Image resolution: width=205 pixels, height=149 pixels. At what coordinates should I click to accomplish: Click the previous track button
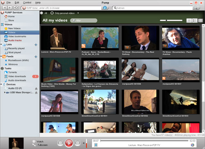coord(60,143)
